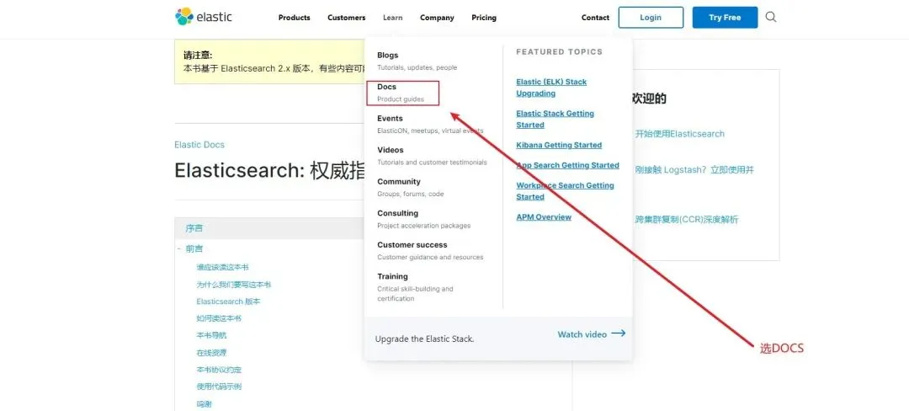Click the Watch video arrow icon

pos(619,334)
